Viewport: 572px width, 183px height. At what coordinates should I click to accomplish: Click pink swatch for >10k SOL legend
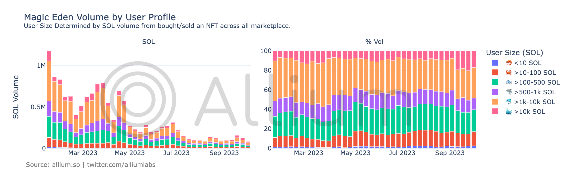pyautogui.click(x=495, y=111)
